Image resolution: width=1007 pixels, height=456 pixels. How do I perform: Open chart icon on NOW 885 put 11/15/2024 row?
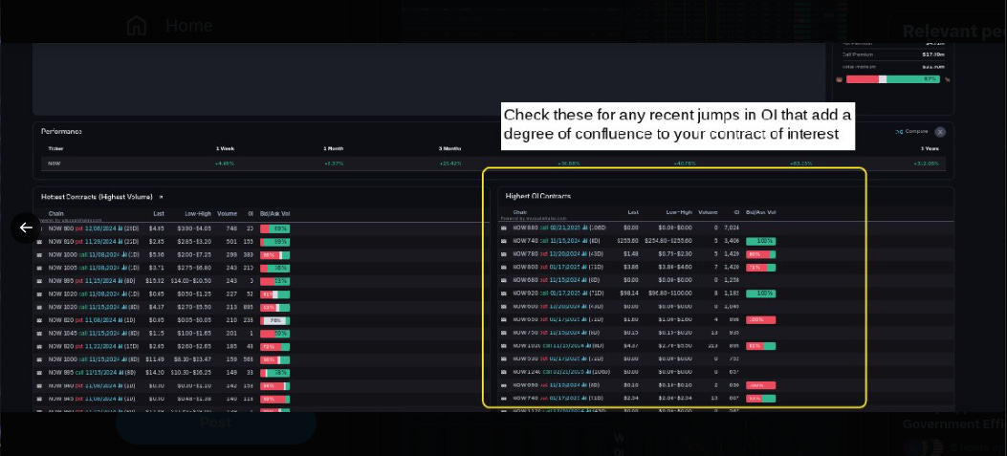pos(120,281)
